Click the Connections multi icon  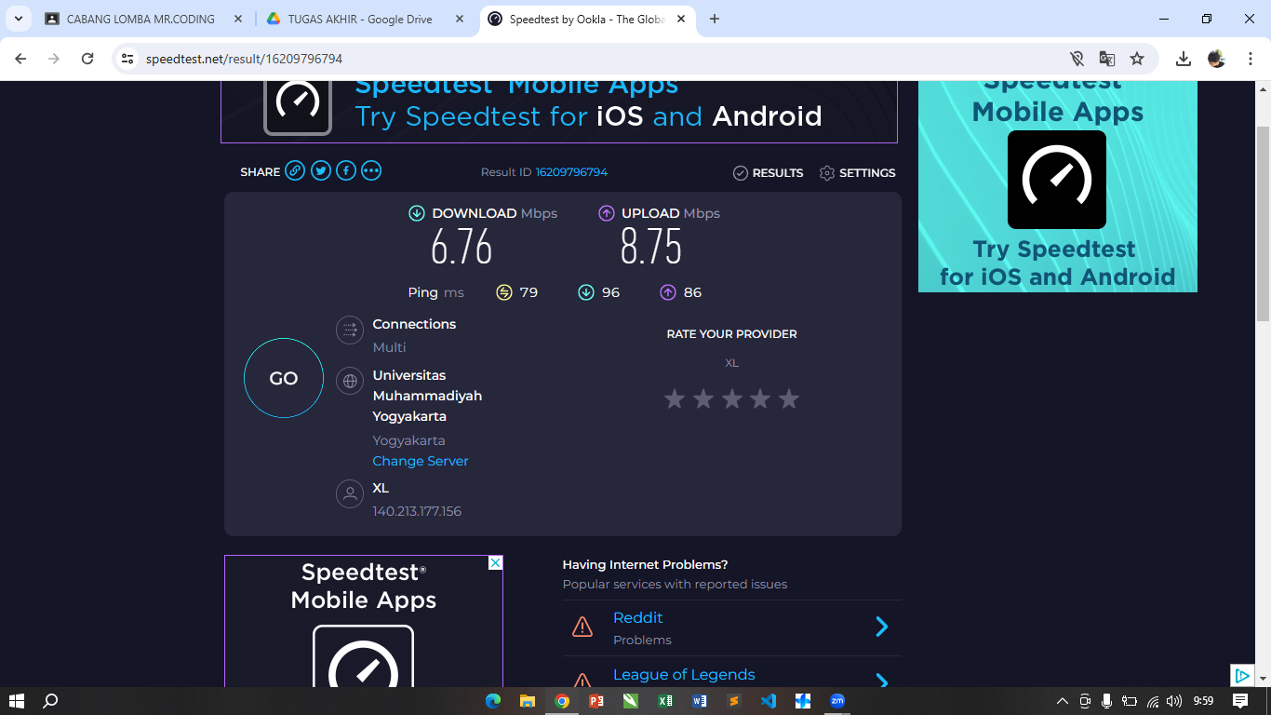coord(350,330)
